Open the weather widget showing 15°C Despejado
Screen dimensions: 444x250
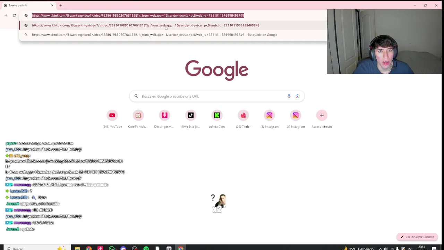click(358, 248)
